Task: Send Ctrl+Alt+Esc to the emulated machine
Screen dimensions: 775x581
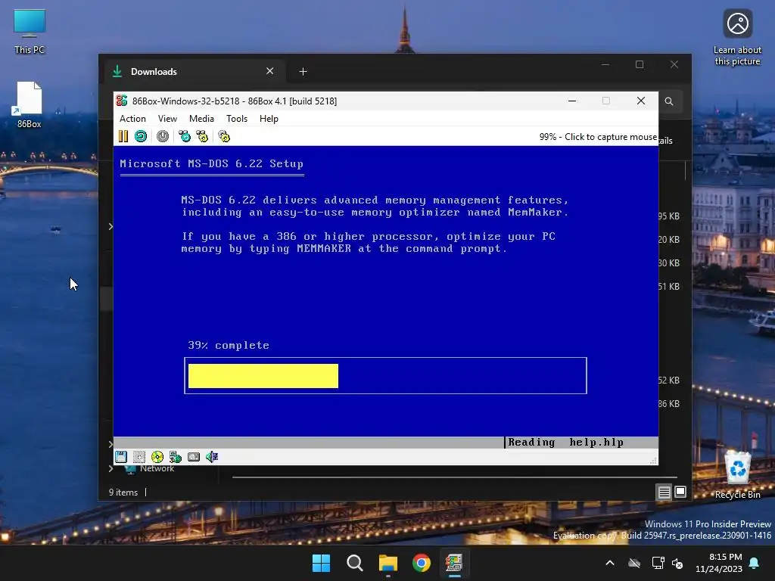Action: pos(202,136)
